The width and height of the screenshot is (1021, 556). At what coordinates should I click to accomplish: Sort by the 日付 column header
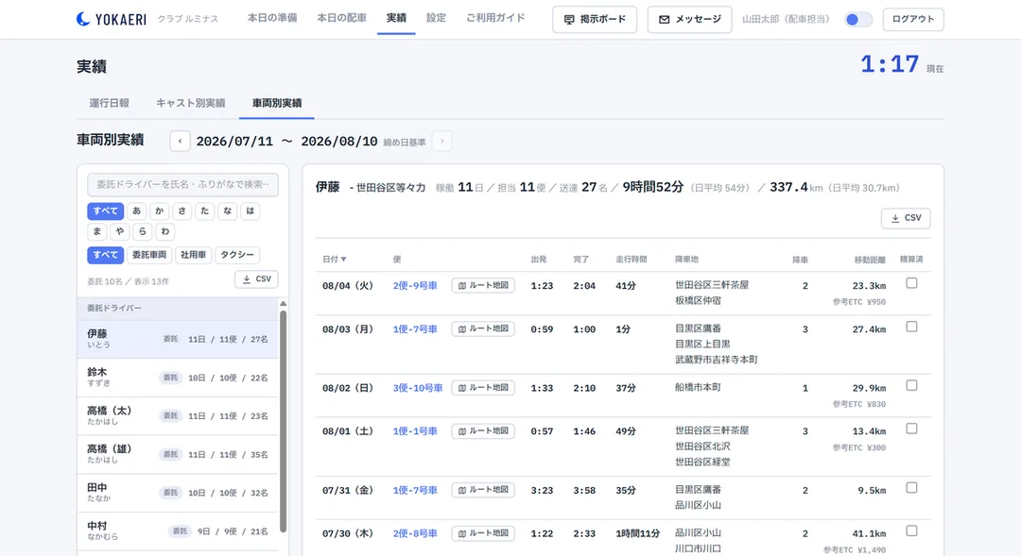coord(334,259)
